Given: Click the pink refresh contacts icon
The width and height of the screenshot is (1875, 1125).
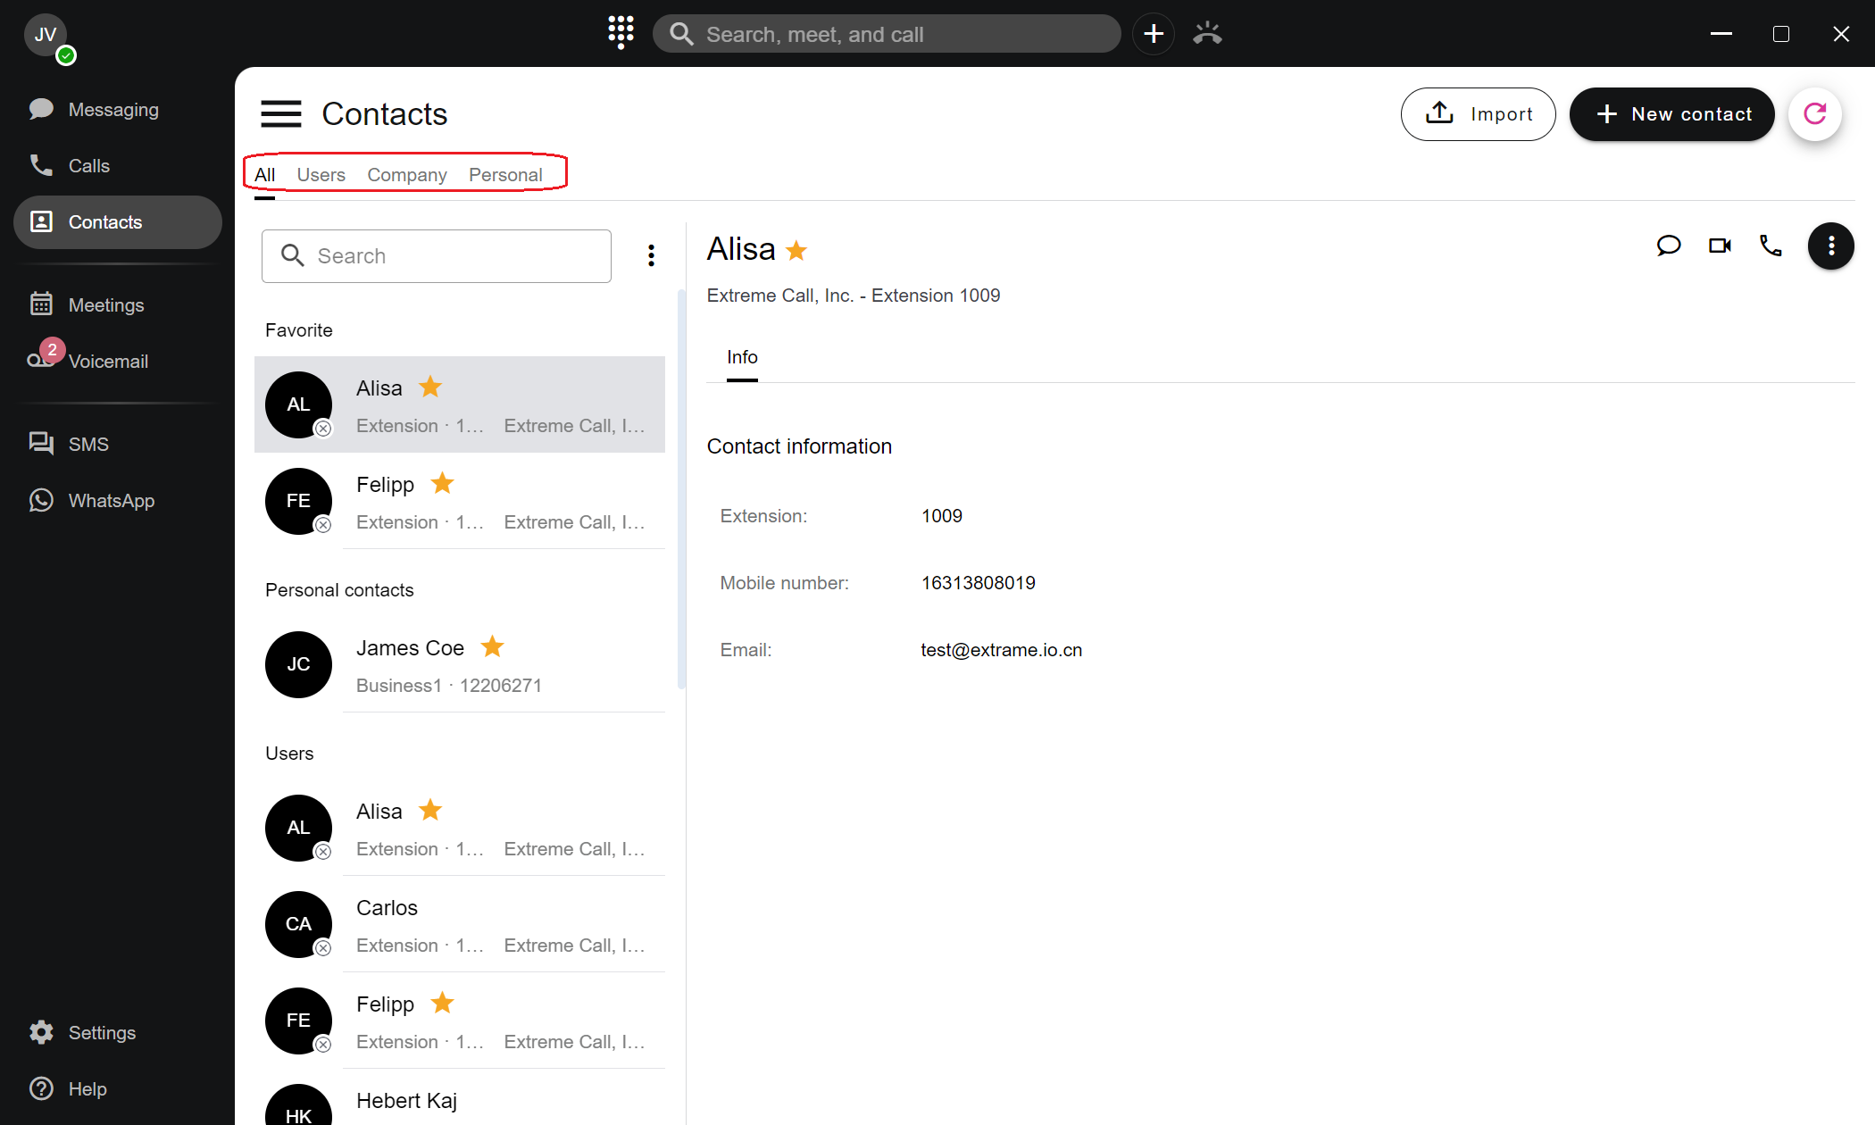Looking at the screenshot, I should 1814,113.
